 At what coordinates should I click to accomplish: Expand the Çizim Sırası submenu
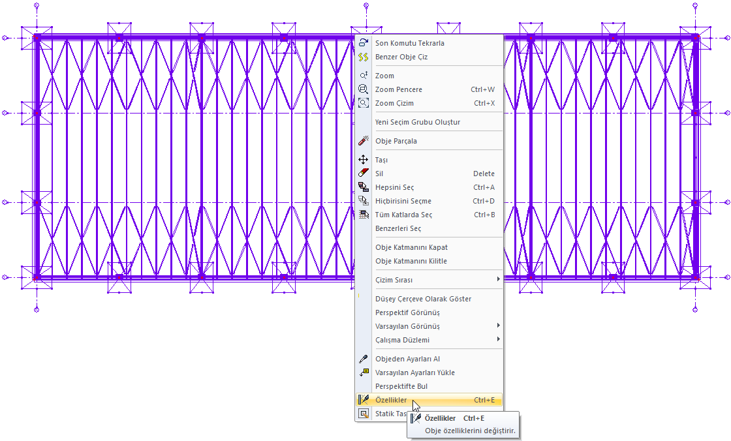click(x=435, y=280)
